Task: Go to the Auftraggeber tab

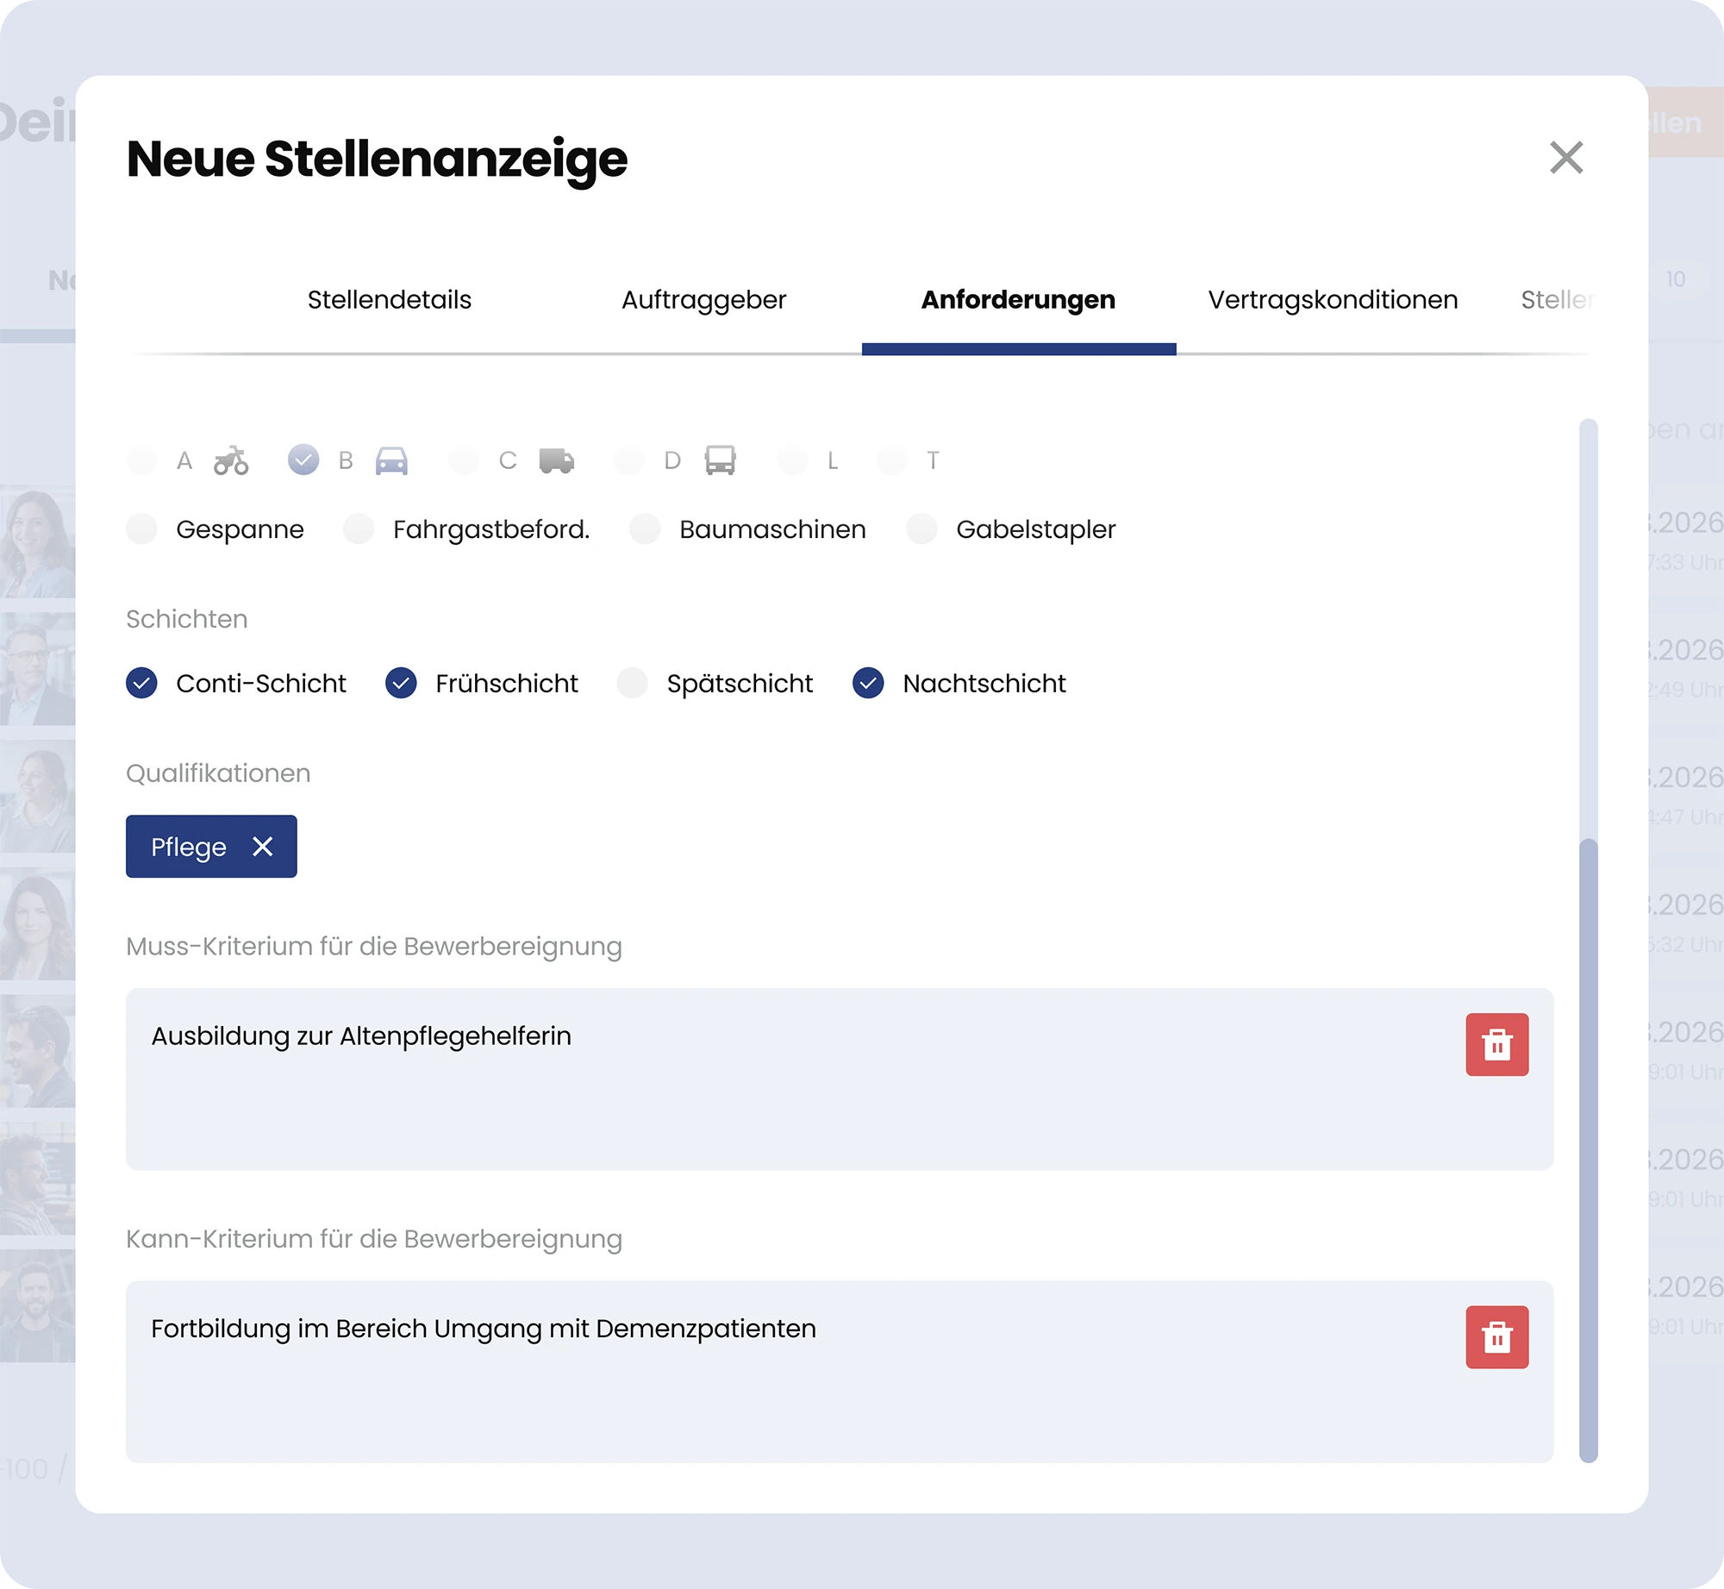Action: point(703,300)
